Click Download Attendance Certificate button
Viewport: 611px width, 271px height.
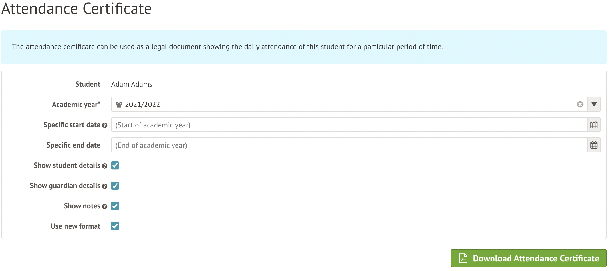pyautogui.click(x=529, y=258)
